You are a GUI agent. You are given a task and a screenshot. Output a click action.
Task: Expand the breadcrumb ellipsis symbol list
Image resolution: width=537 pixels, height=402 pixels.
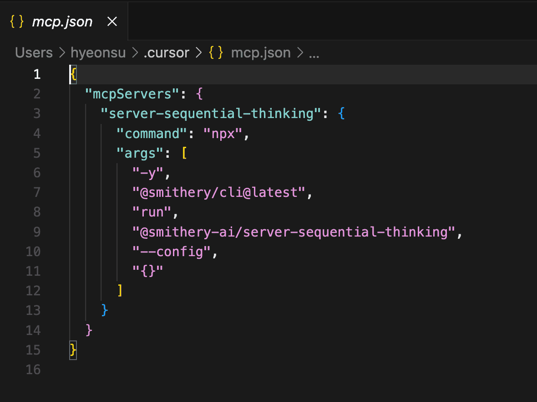[x=314, y=53]
